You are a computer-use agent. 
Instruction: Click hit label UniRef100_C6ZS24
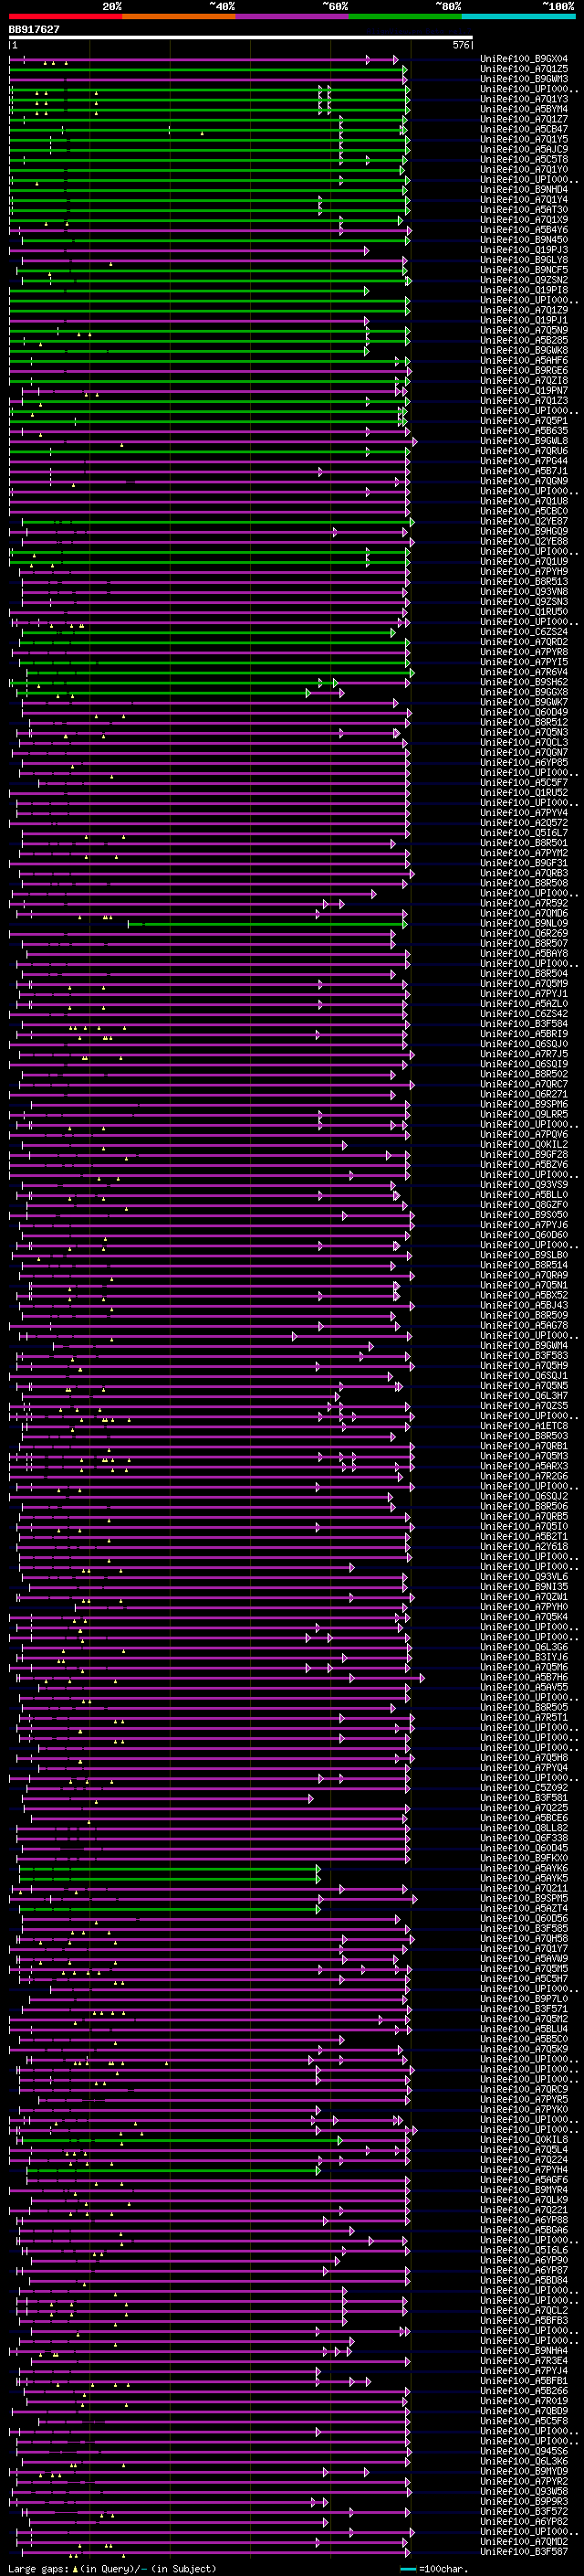[x=524, y=632]
